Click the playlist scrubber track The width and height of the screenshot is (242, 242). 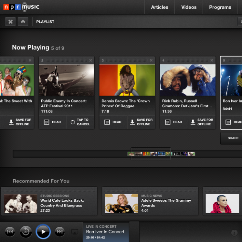point(127,154)
